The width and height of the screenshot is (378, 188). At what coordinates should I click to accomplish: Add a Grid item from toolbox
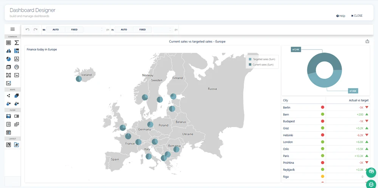[8, 43]
